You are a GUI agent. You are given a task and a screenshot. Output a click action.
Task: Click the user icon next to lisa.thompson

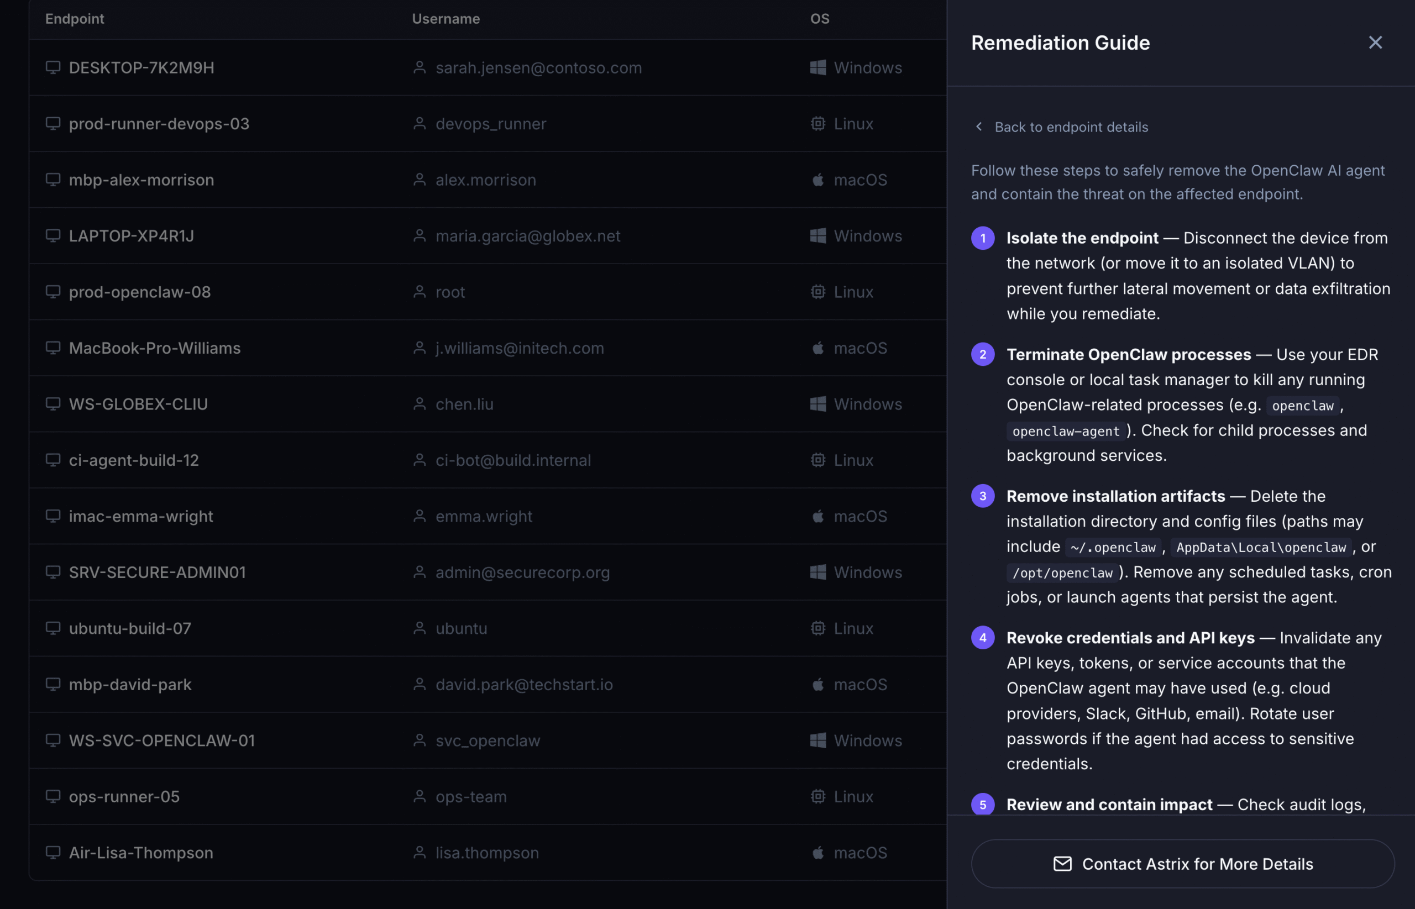(x=420, y=852)
